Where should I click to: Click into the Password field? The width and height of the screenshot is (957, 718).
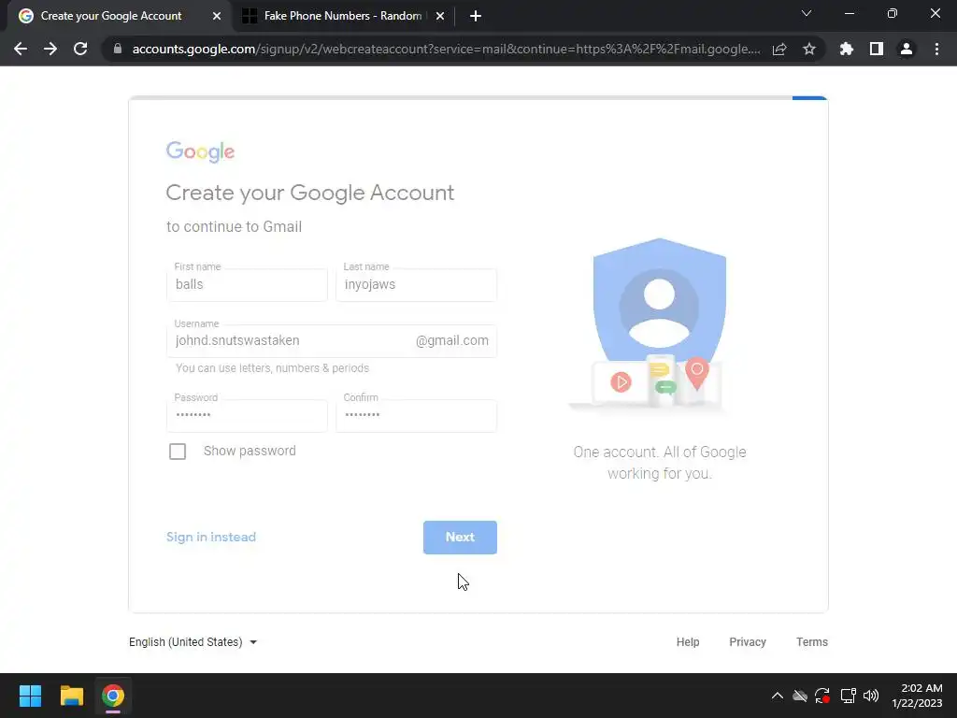[247, 416]
